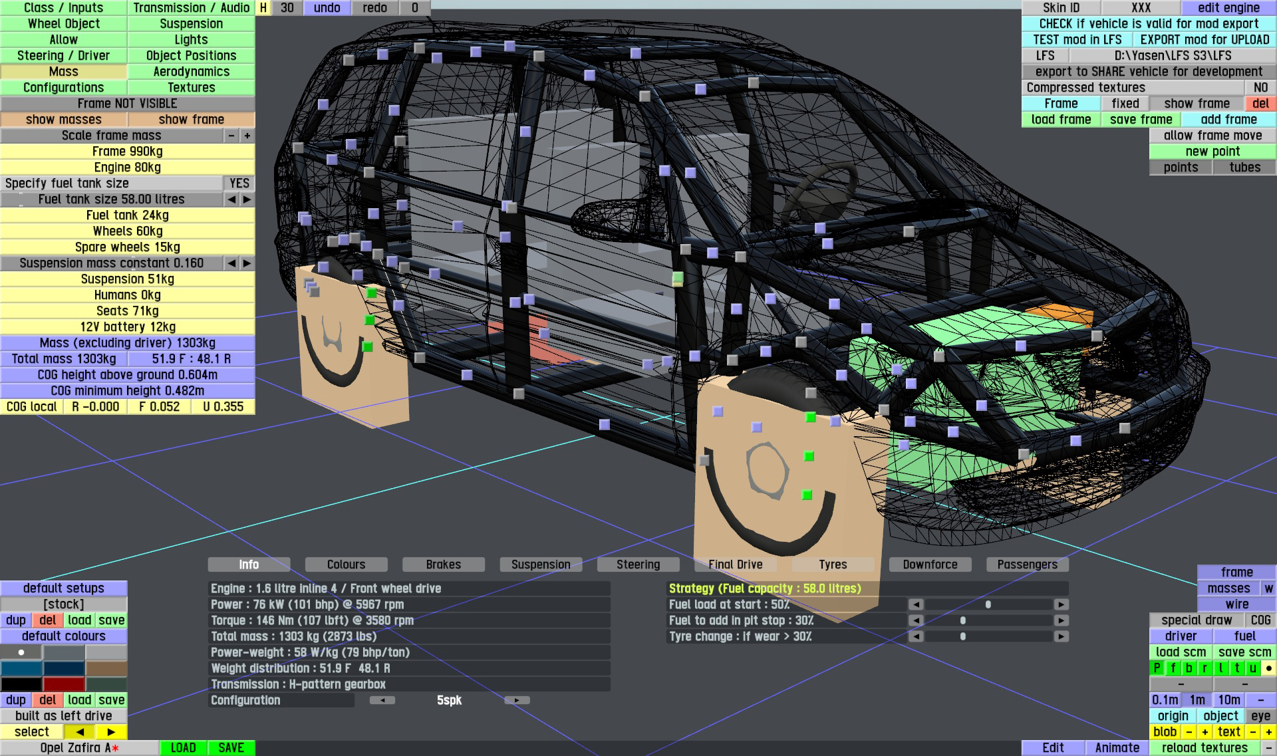
Task: Toggle Compressed textures NO option
Action: pos(1260,88)
